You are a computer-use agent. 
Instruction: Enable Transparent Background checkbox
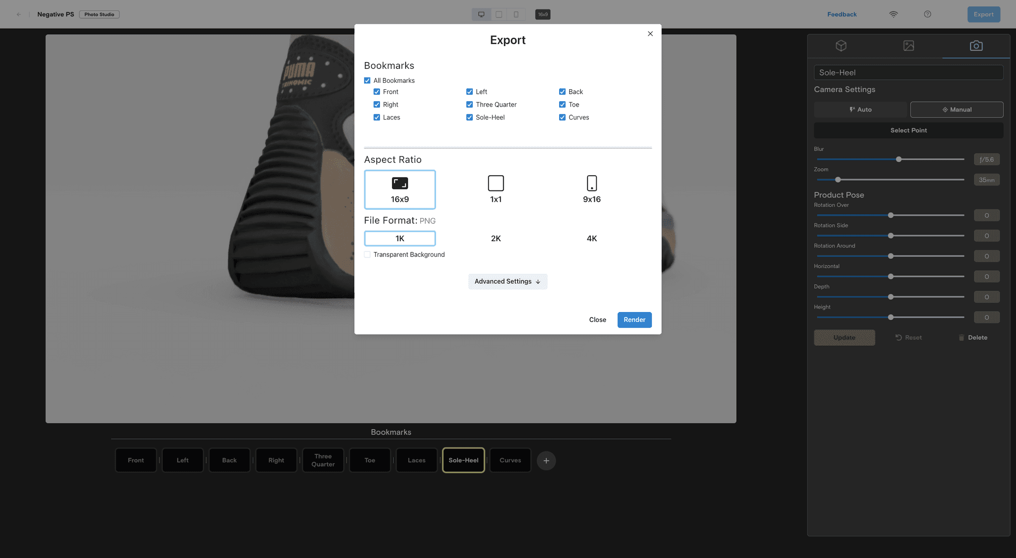367,254
